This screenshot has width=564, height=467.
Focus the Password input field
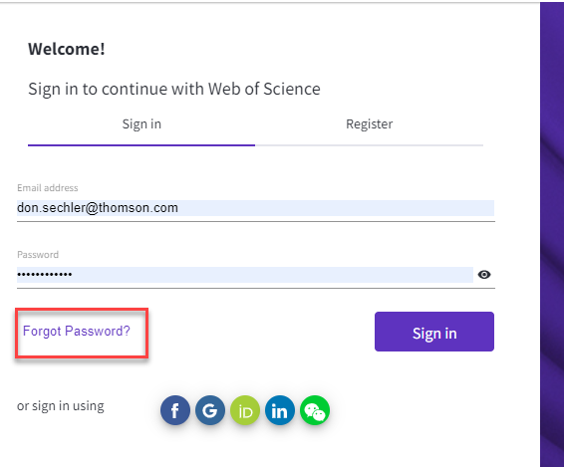click(x=245, y=275)
